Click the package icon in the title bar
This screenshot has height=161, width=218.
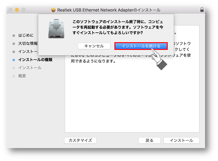53,10
